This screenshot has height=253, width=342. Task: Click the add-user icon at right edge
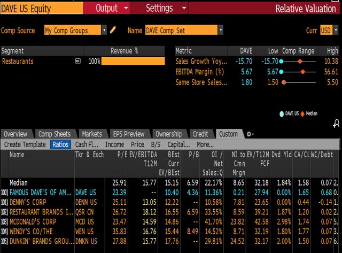pos(336,124)
